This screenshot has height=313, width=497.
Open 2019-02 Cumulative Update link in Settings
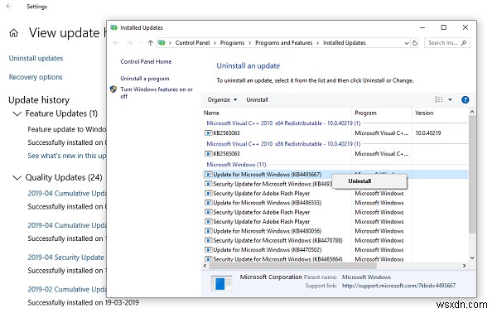pos(67,290)
